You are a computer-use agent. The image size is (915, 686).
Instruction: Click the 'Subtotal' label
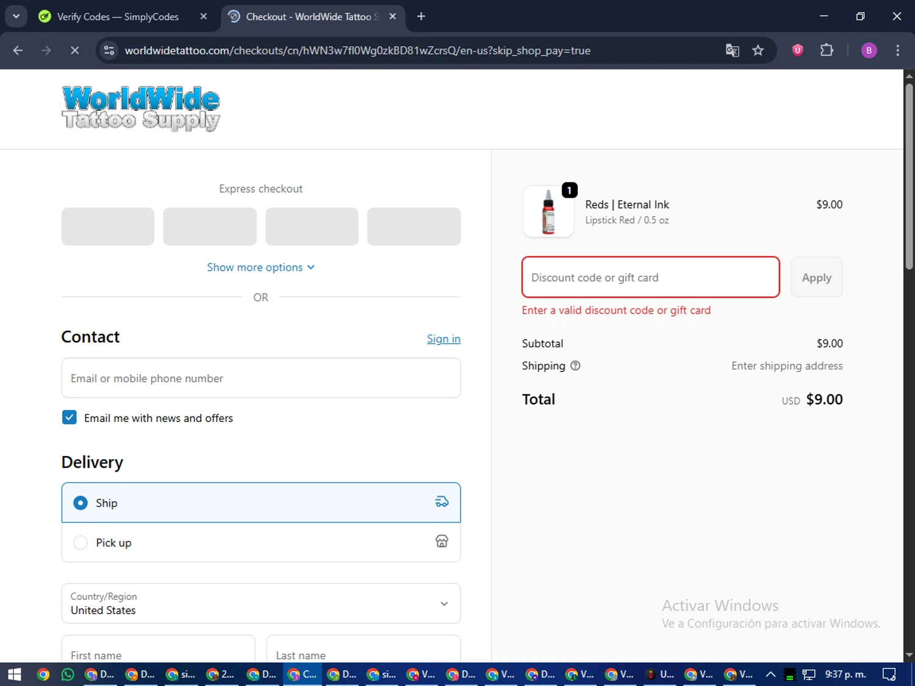543,344
